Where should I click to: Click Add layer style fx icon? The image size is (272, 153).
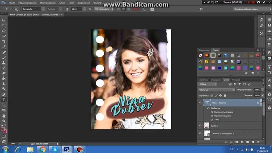(x=231, y=142)
